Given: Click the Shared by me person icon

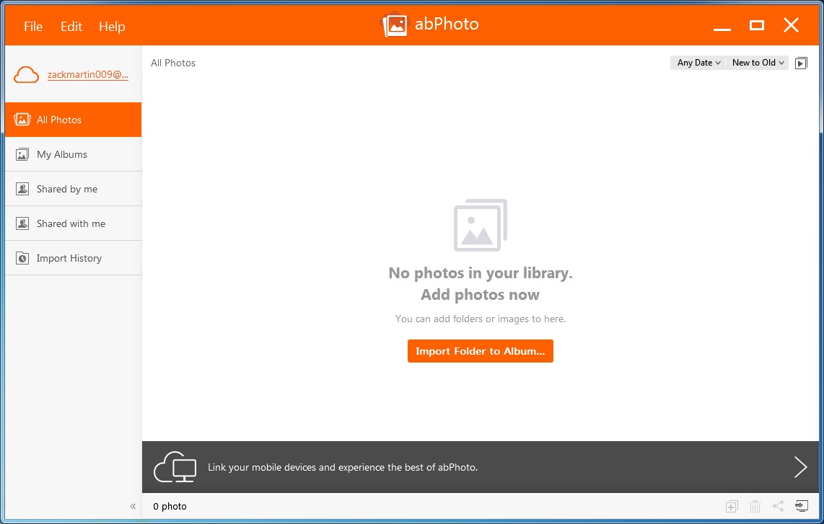Looking at the screenshot, I should tap(22, 189).
